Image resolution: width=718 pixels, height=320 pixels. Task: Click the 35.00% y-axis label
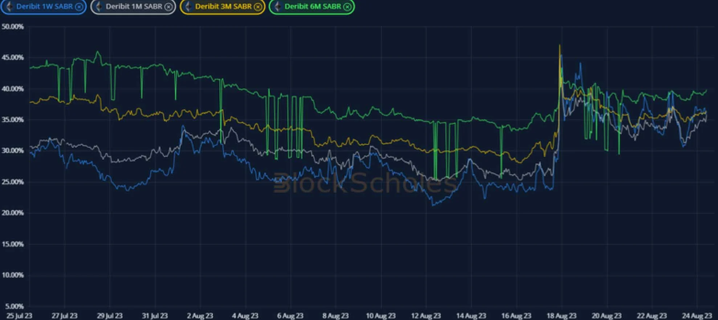pyautogui.click(x=13, y=119)
